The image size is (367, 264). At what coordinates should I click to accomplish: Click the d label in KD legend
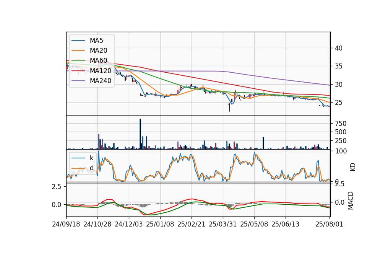(92, 168)
